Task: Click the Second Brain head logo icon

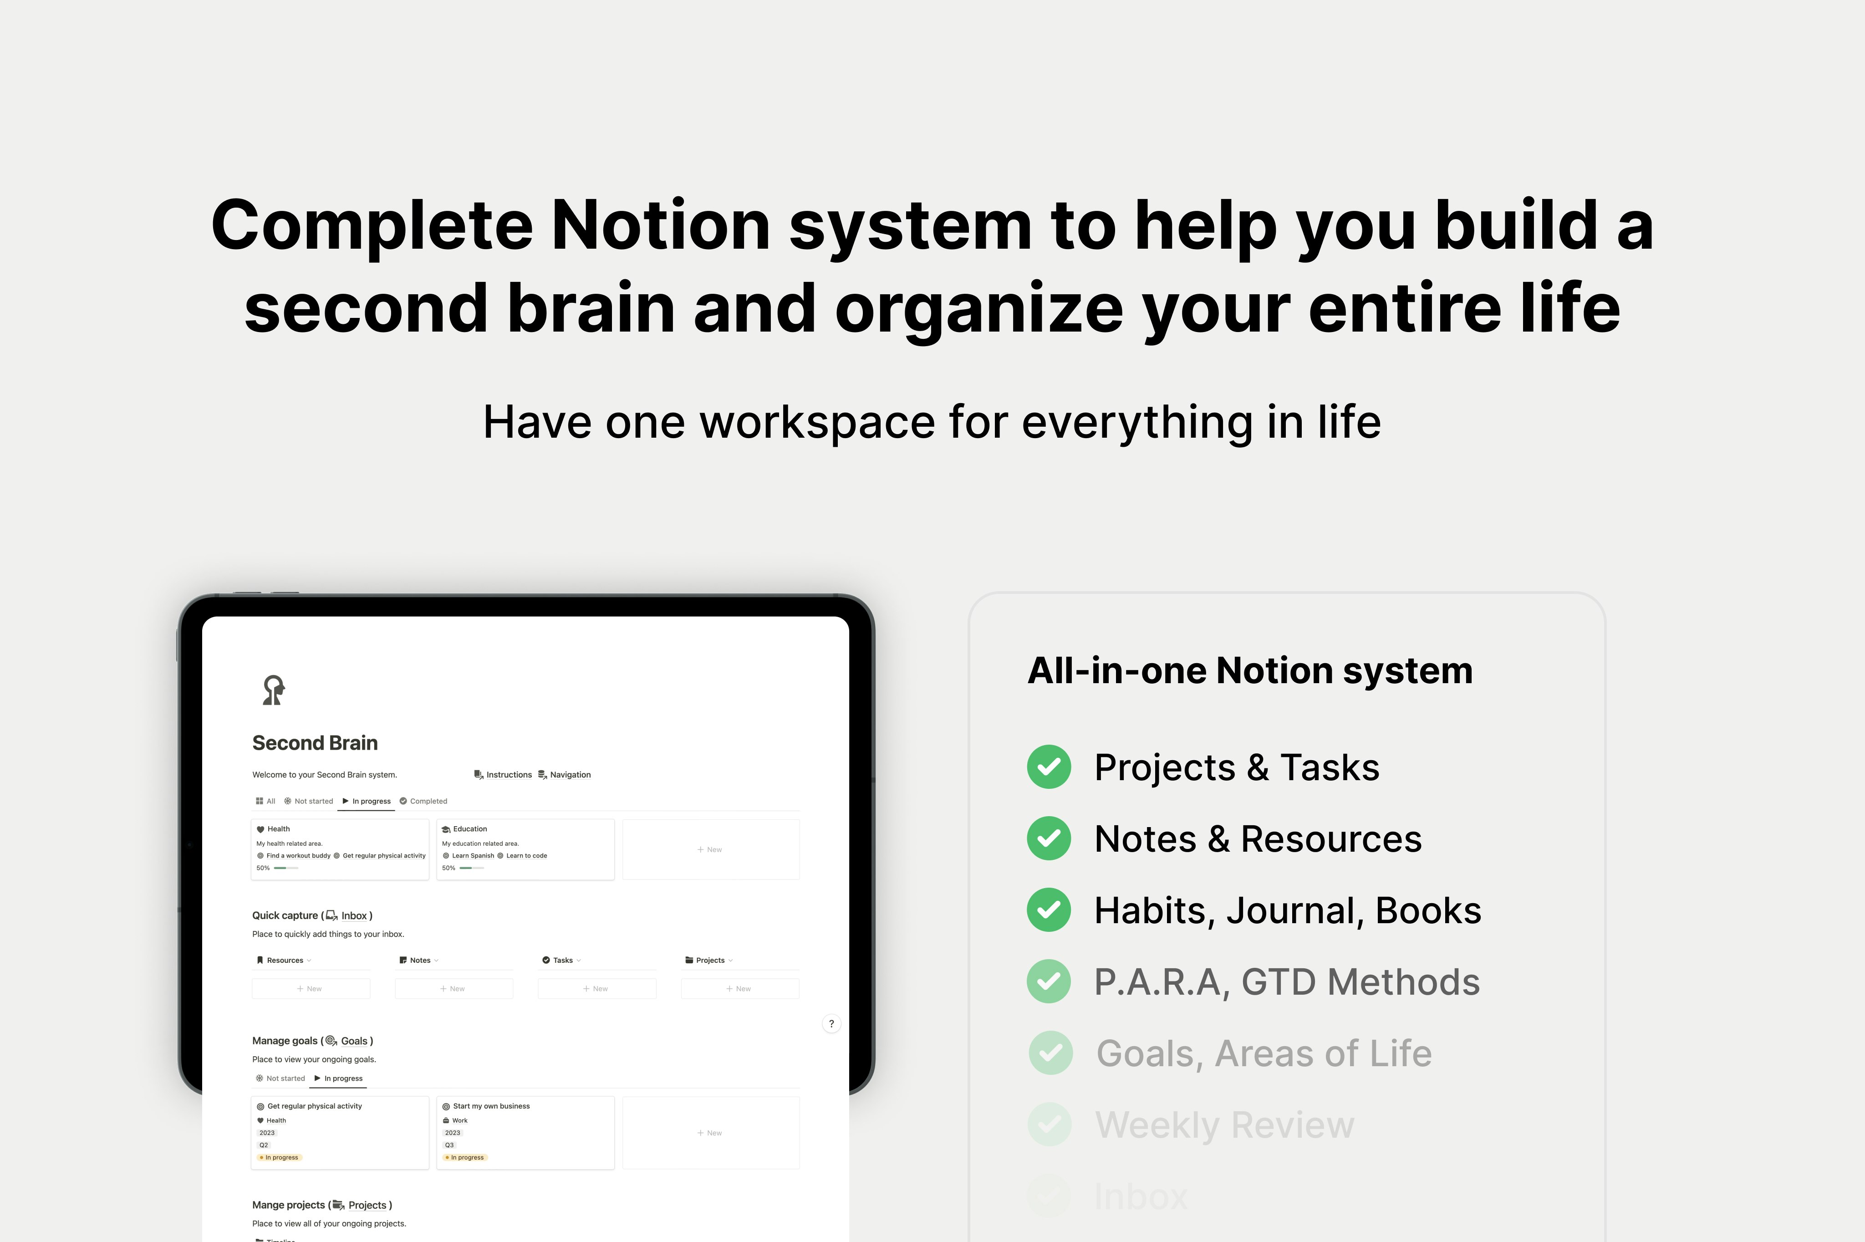Action: pyautogui.click(x=273, y=690)
